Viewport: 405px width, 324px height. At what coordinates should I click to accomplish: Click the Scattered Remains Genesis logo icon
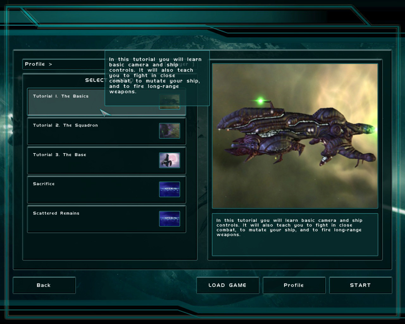pos(170,219)
